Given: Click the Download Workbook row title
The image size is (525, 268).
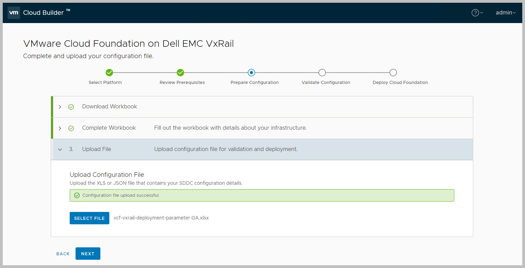Looking at the screenshot, I should 109,107.
